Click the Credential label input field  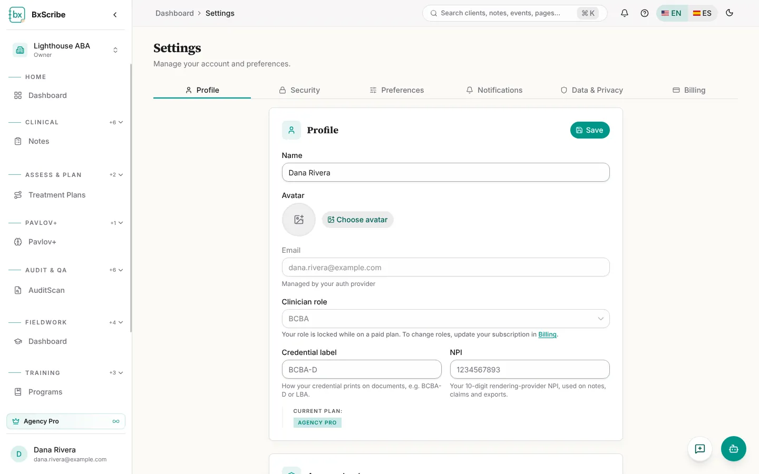point(362,369)
